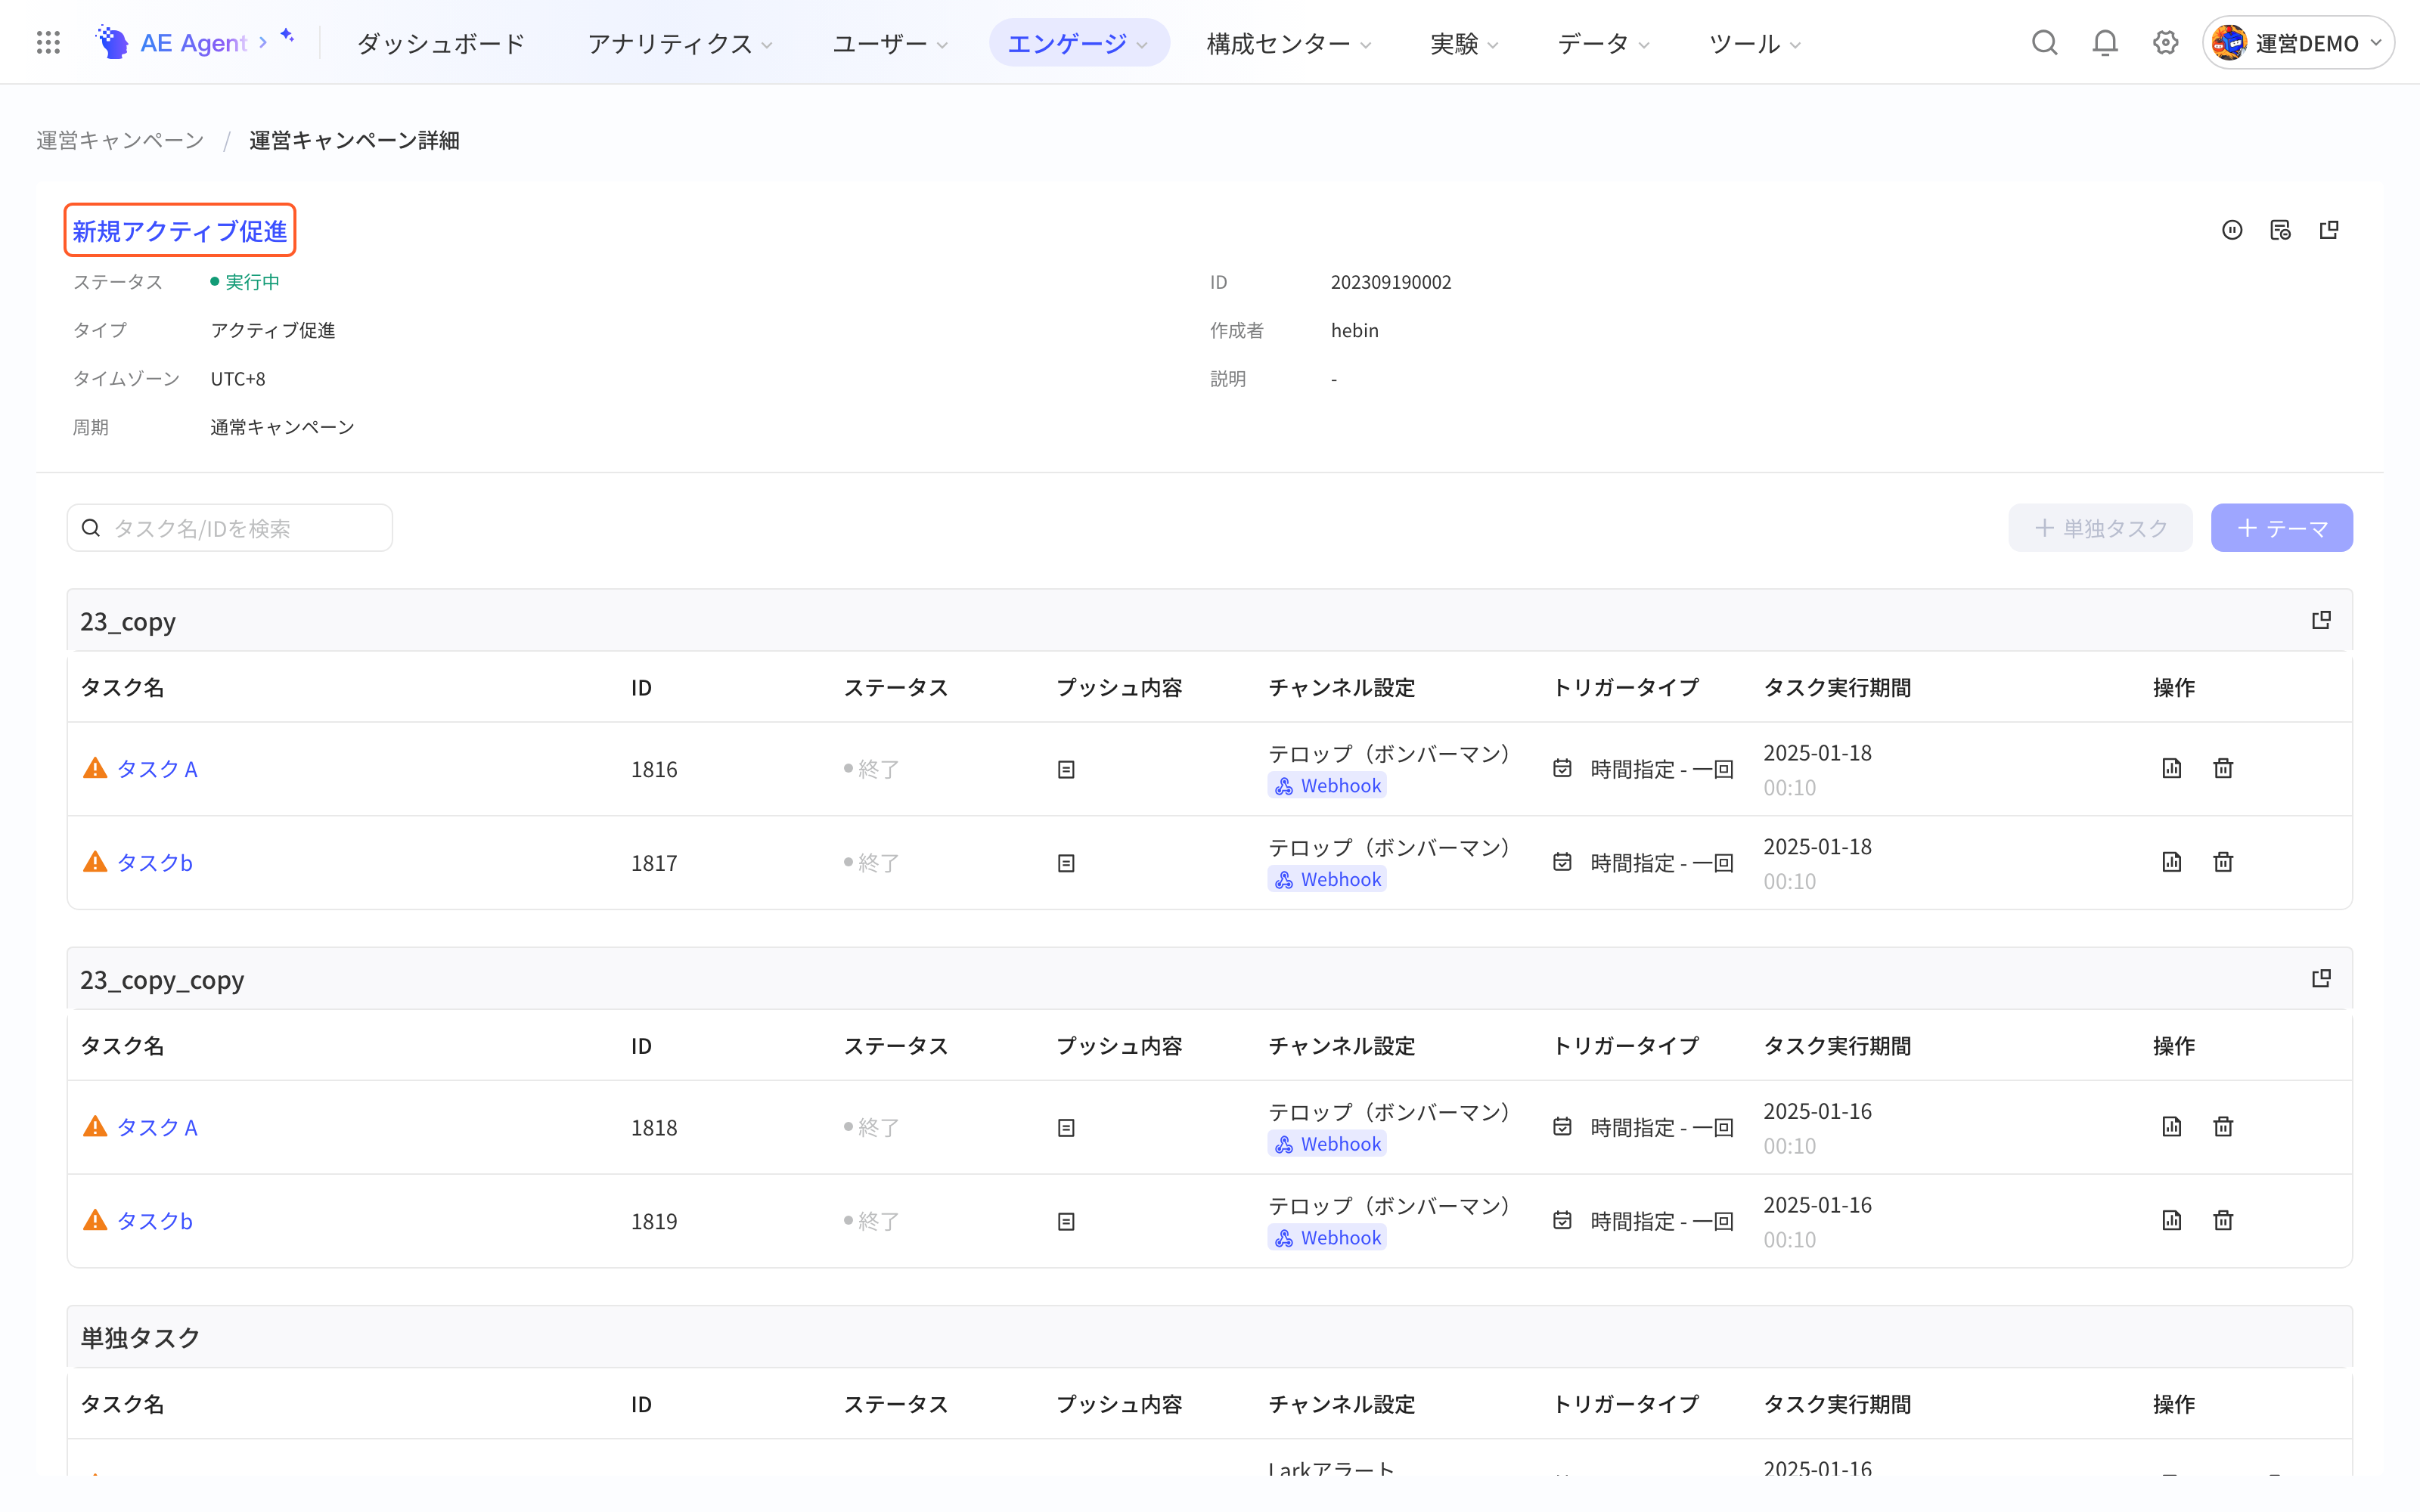This screenshot has width=2420, height=1512.
Task: View push content for task 1816
Action: click(1066, 769)
